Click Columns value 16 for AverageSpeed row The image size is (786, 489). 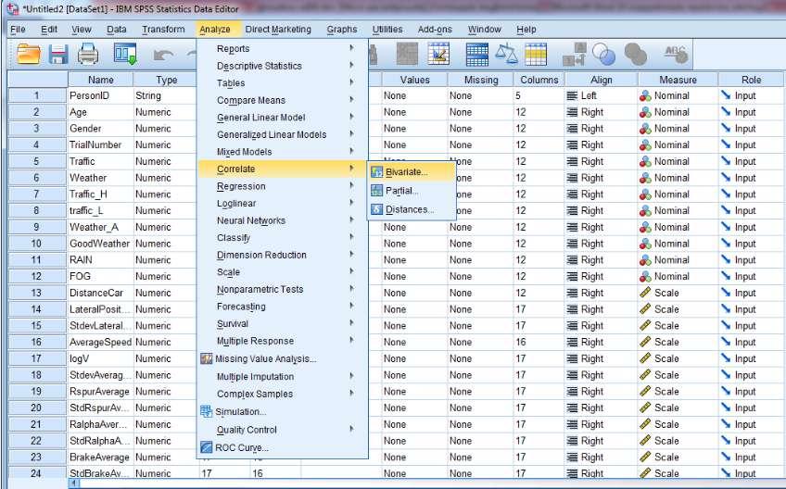pos(539,342)
